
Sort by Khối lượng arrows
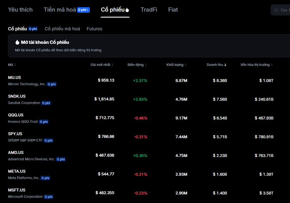[x=186, y=65]
